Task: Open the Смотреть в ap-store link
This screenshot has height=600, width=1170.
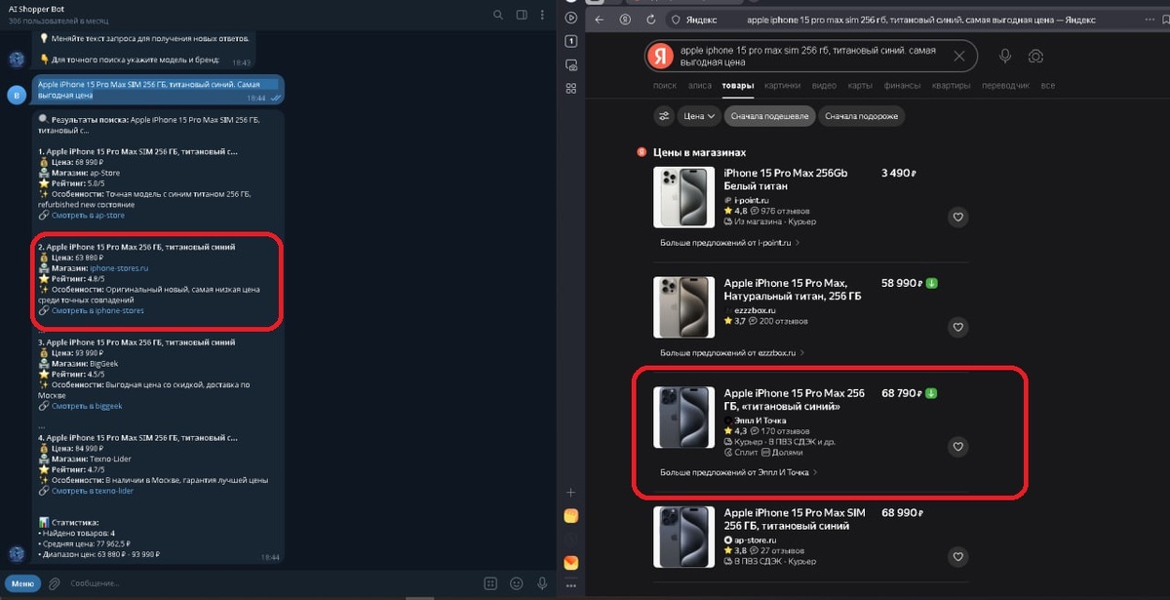Action: point(88,215)
